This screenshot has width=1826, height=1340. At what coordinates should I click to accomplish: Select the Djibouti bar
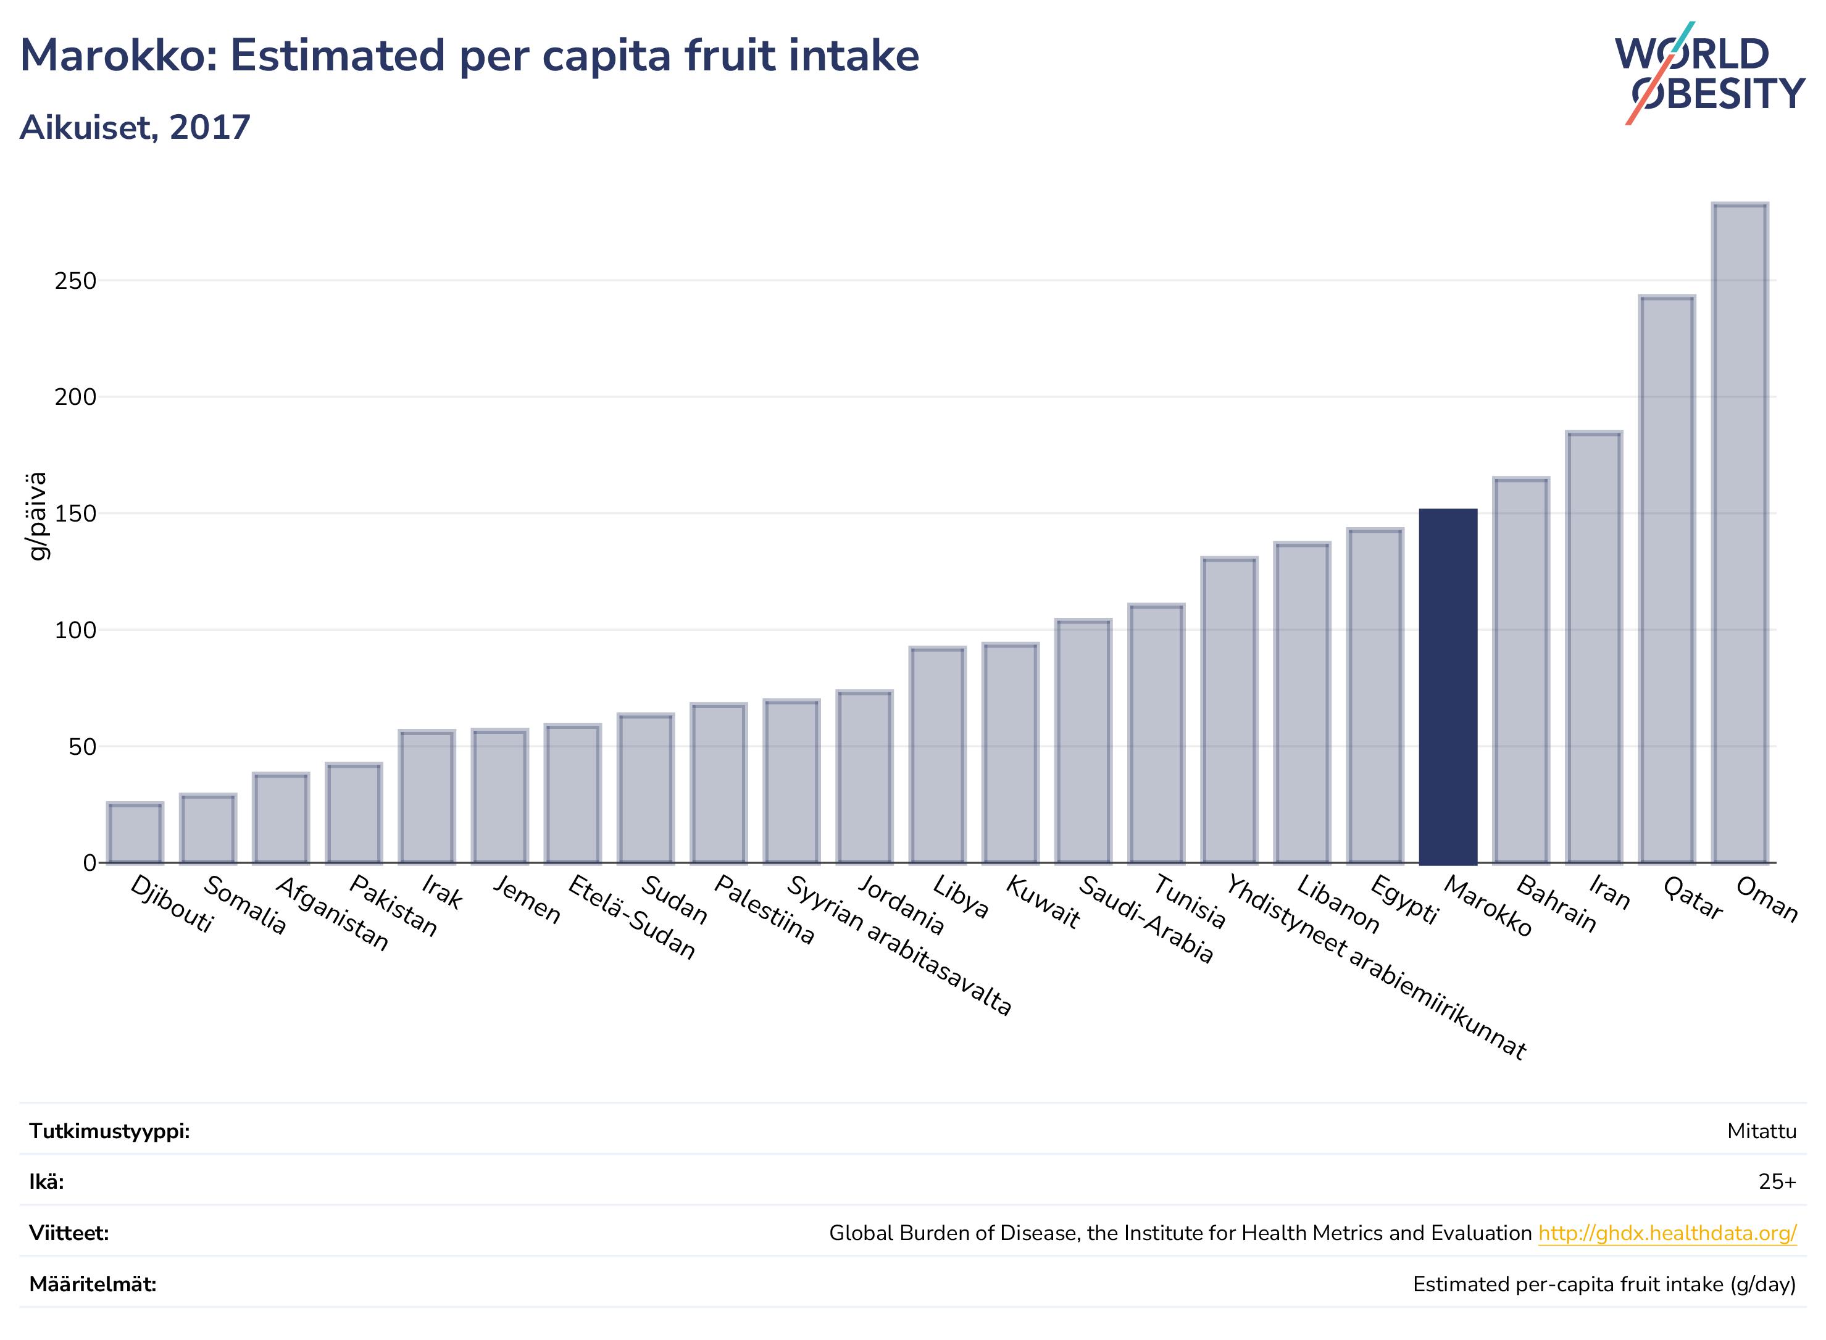pyautogui.click(x=135, y=833)
